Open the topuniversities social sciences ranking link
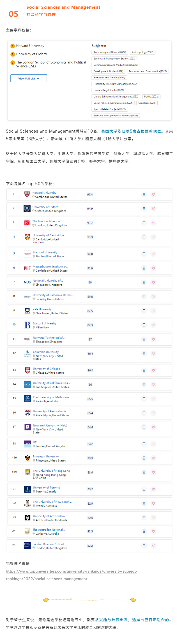The image size is (177, 640). [x=72, y=575]
